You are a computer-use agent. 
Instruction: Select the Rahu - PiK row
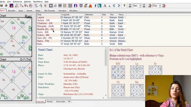tap(81, 41)
